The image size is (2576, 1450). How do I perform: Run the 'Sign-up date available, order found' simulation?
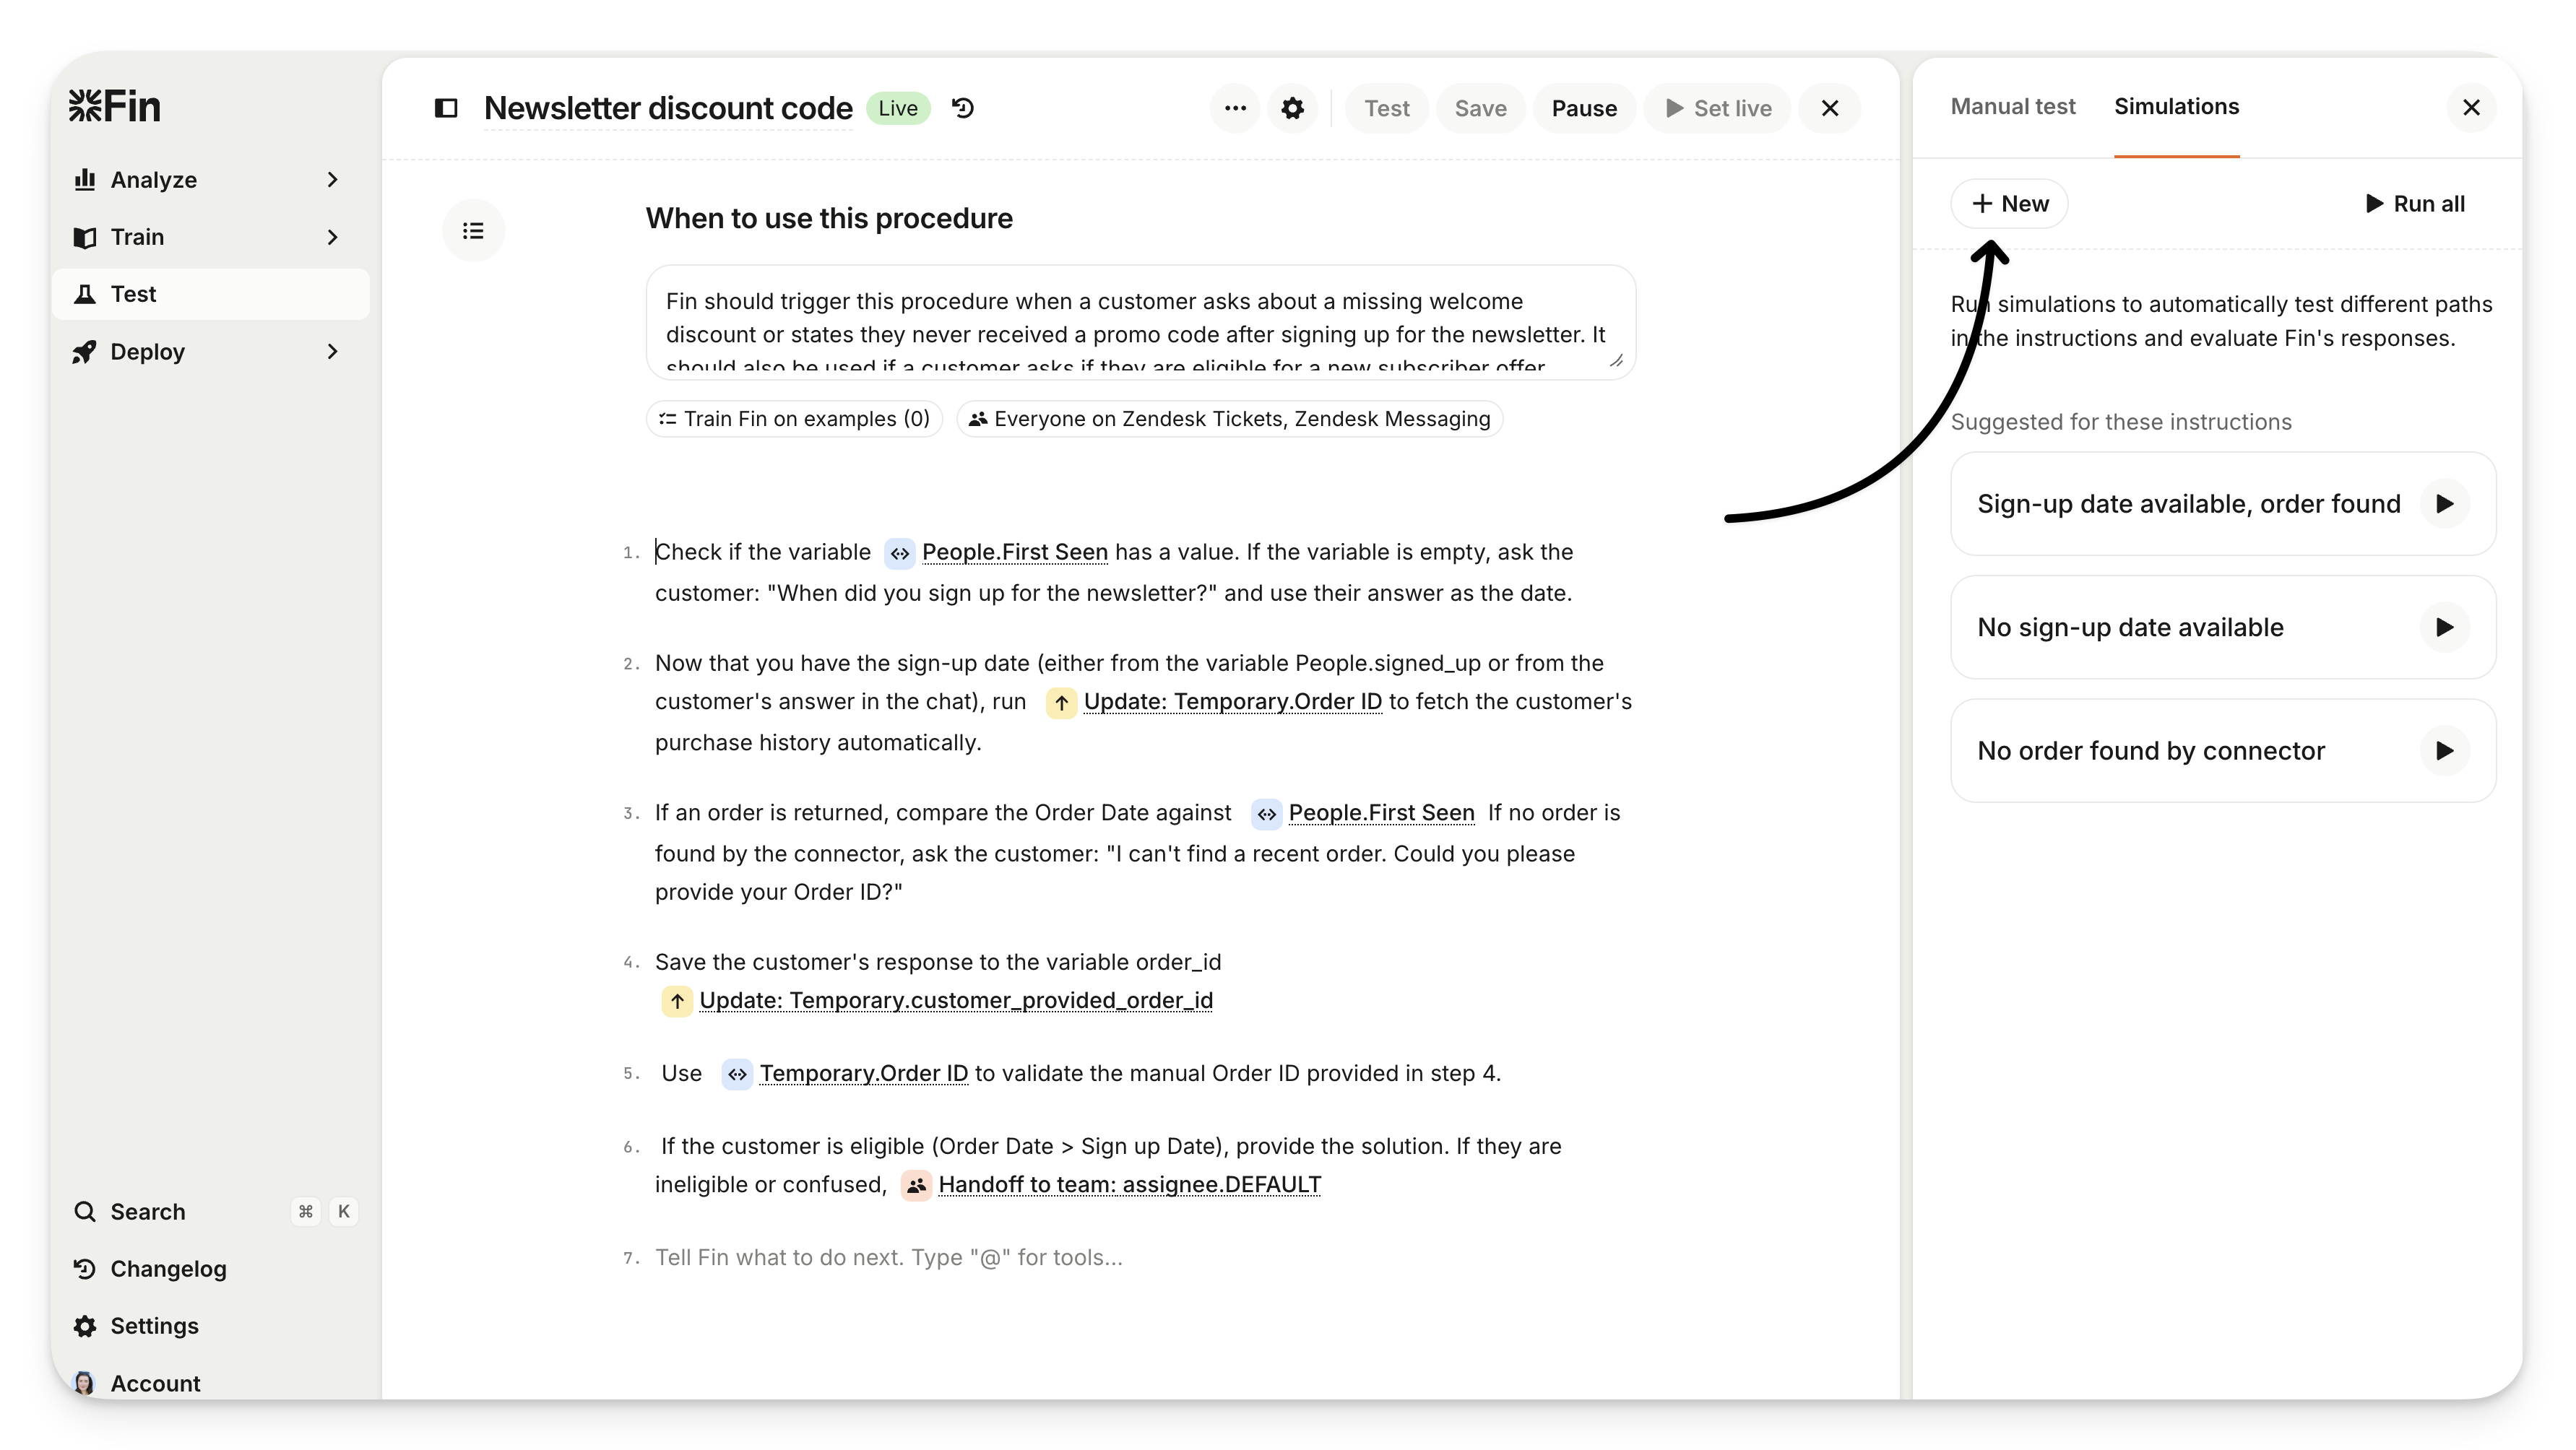tap(2444, 503)
